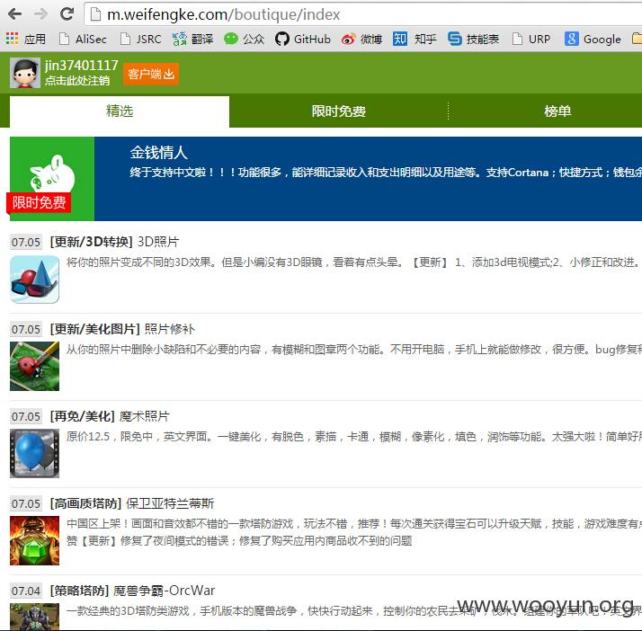
Task: Click the 3D照片 app icon with glasses
Action: point(34,280)
